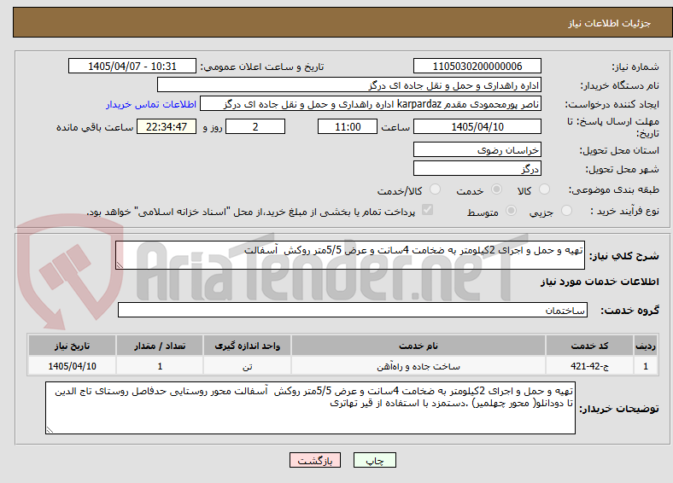Image resolution: width=673 pixels, height=483 pixels.
Task: Click the تاریخ نیاز column header
Action: (72, 346)
